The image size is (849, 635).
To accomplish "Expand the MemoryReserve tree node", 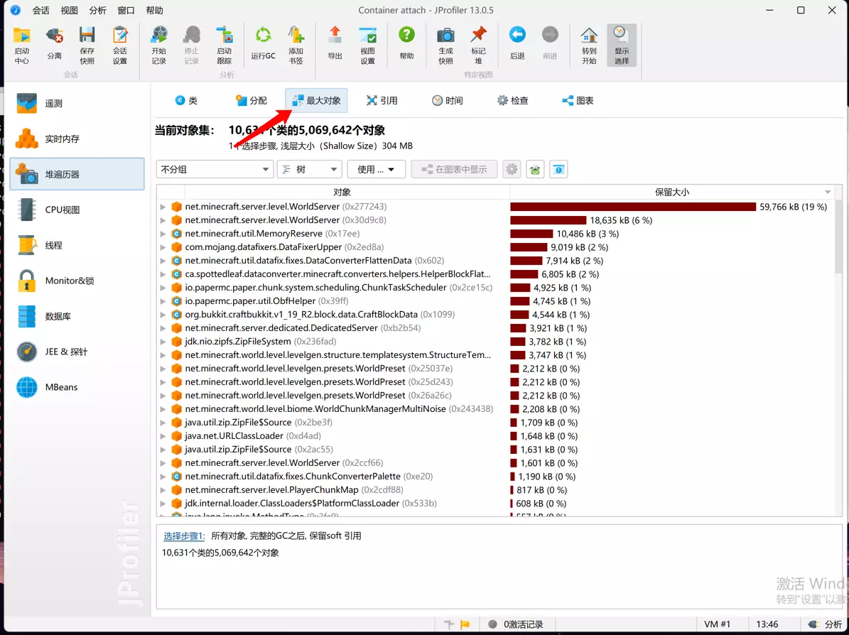I will 163,234.
